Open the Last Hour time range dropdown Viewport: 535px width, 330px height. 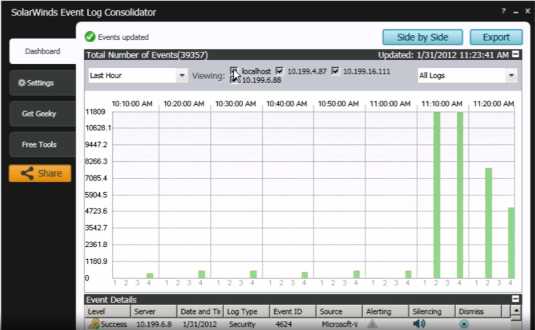(x=138, y=76)
